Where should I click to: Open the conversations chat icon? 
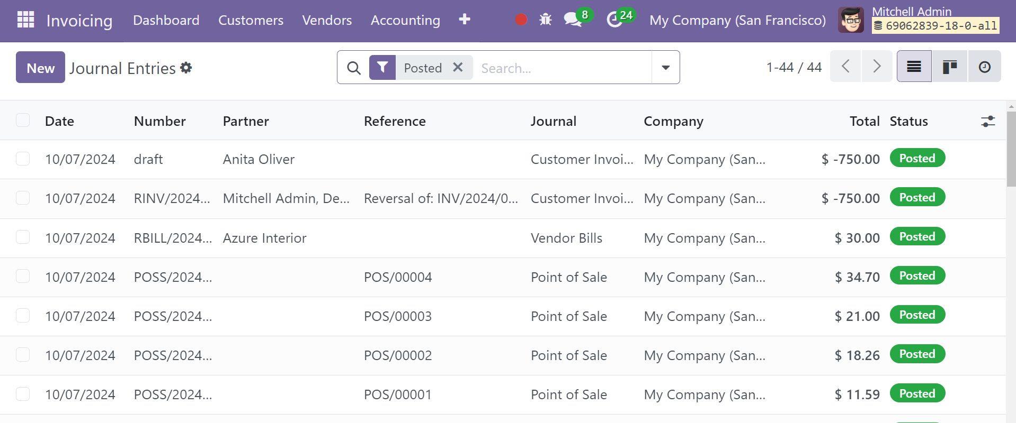(572, 20)
